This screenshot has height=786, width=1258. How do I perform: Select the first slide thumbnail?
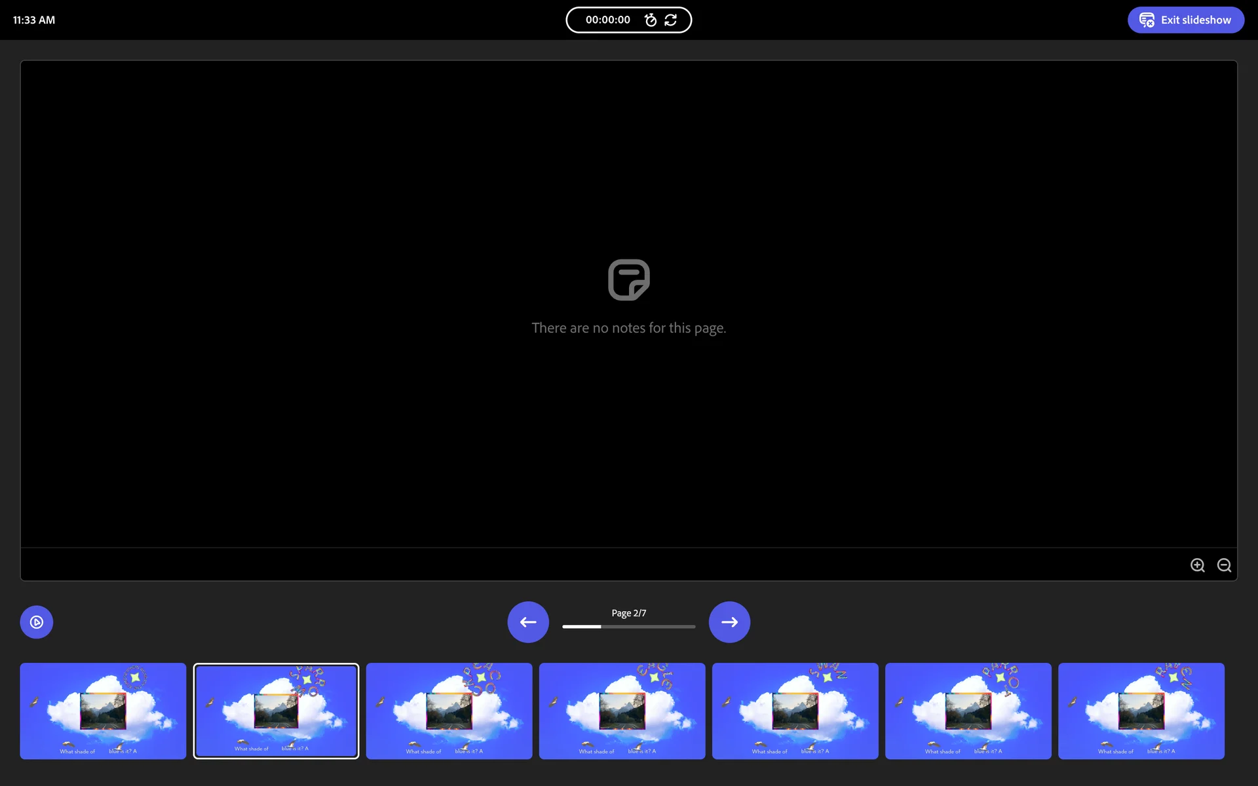point(103,711)
